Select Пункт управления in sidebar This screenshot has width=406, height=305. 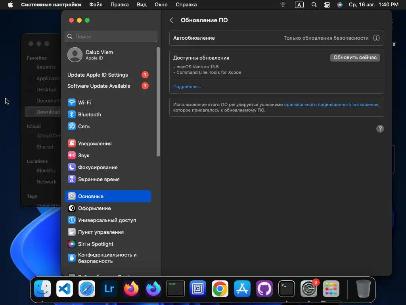point(108,232)
